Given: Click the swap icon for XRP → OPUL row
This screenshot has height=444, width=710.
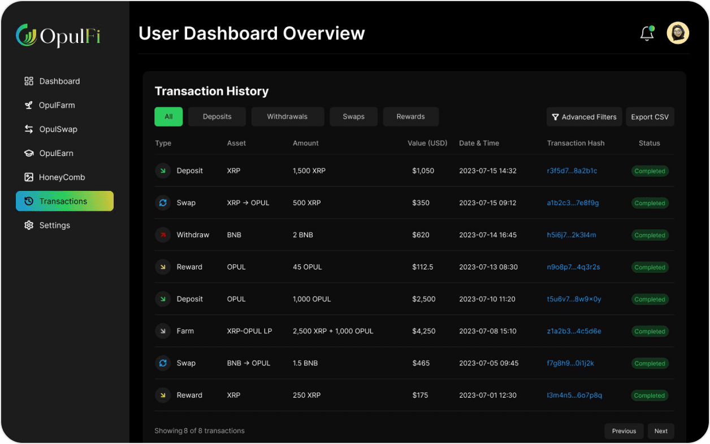Looking at the screenshot, I should click(x=163, y=203).
